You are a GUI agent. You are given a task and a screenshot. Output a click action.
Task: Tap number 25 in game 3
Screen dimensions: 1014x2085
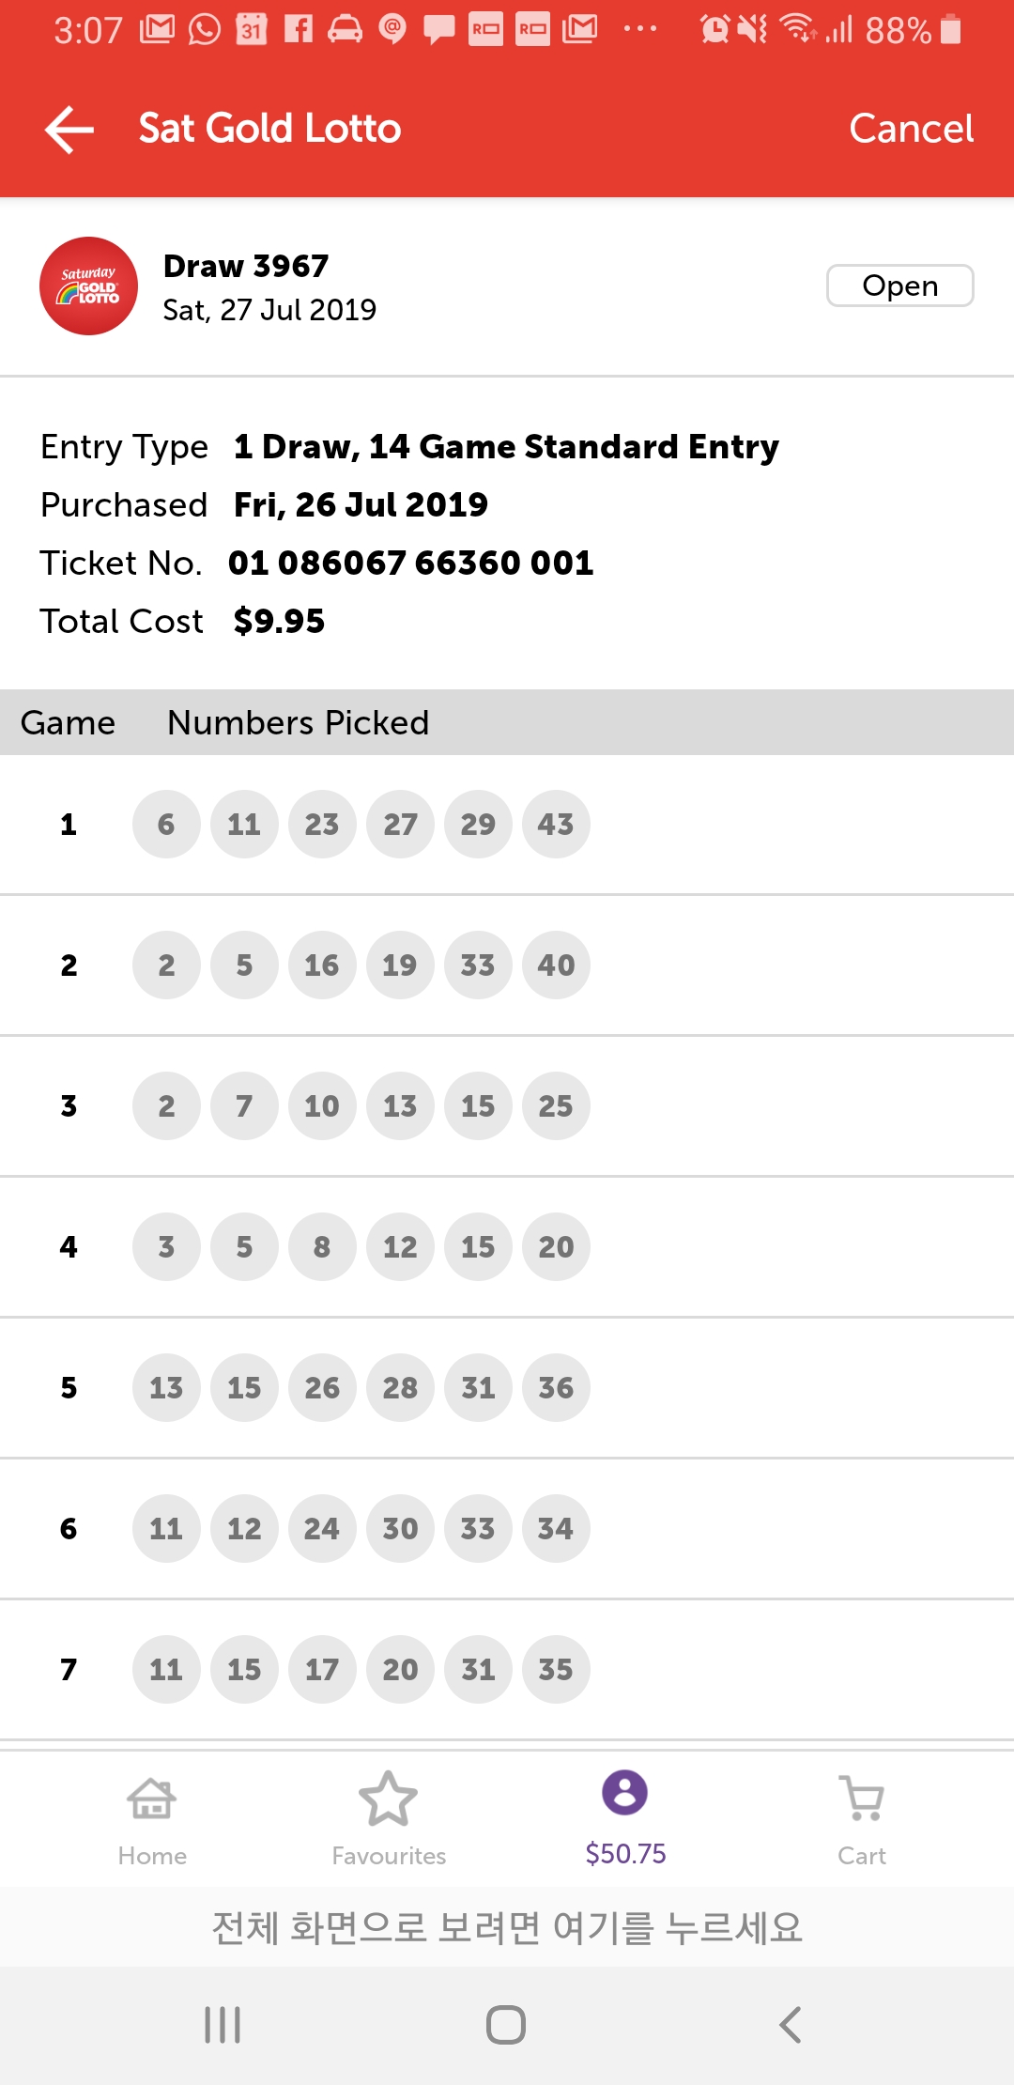[x=556, y=1106]
